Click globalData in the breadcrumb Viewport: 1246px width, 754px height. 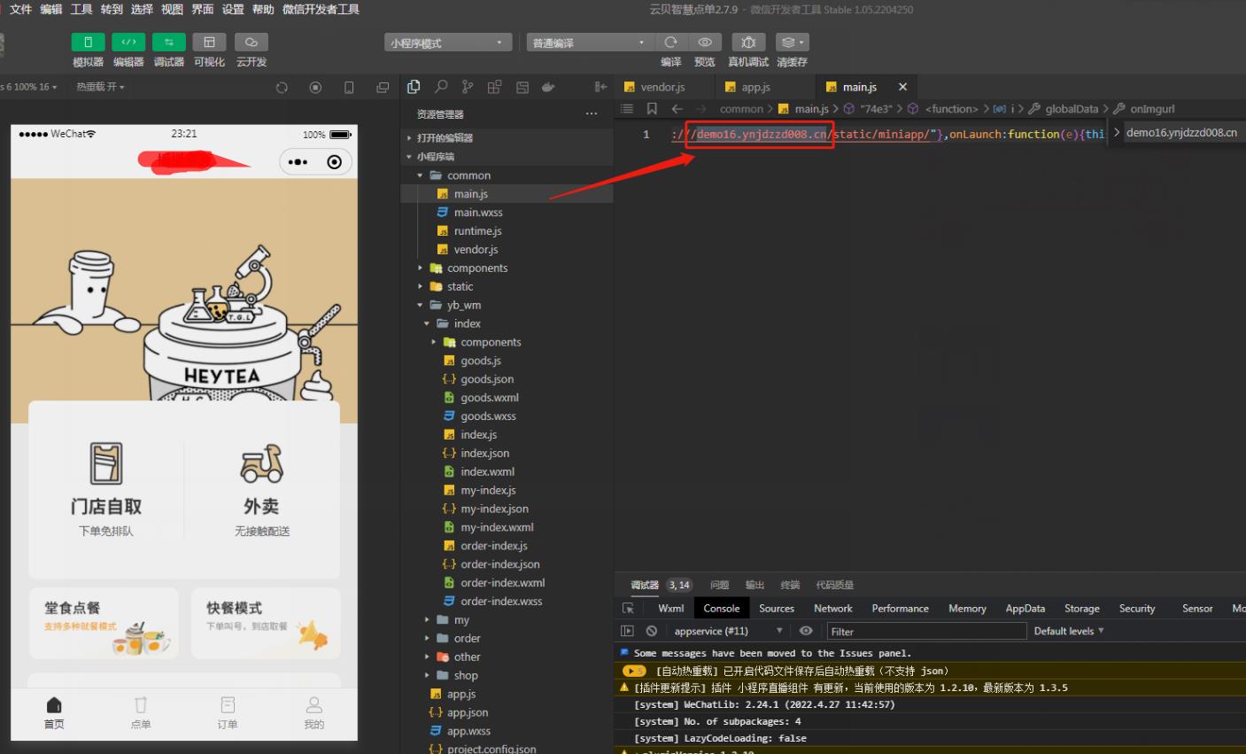click(1072, 109)
